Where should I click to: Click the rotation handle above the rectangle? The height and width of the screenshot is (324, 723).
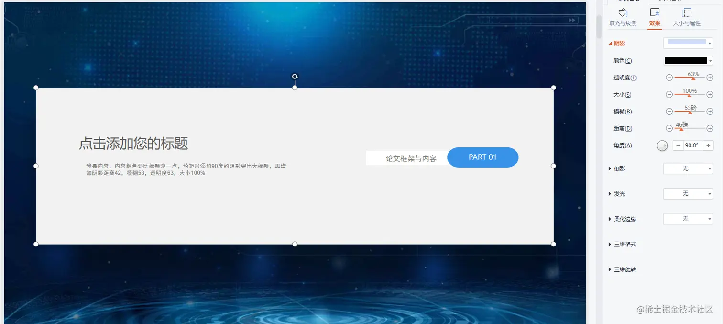(x=295, y=77)
